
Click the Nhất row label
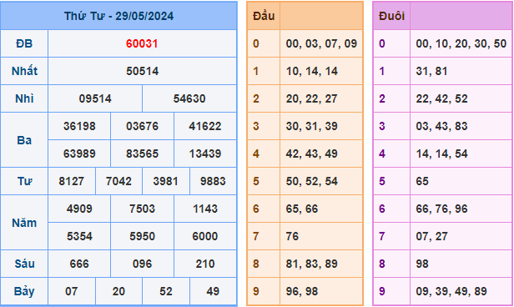click(x=24, y=71)
